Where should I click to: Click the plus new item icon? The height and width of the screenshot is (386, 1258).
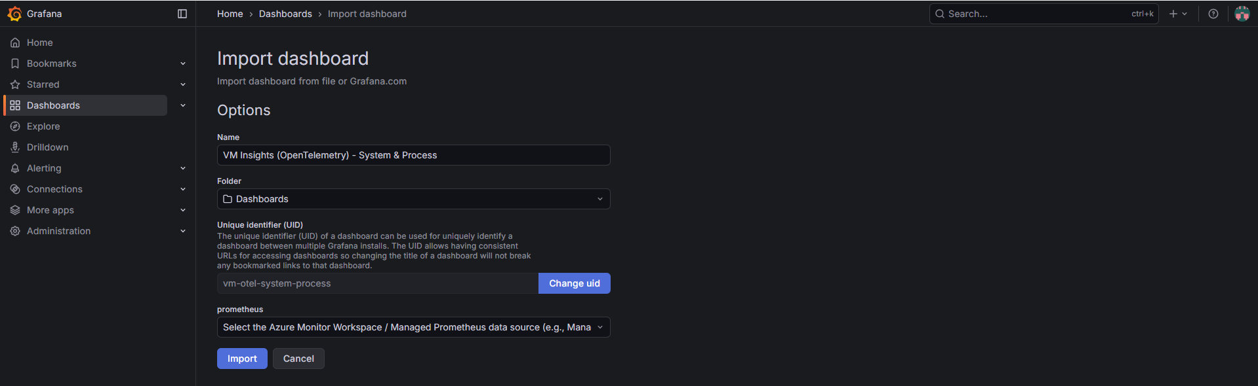point(1173,14)
